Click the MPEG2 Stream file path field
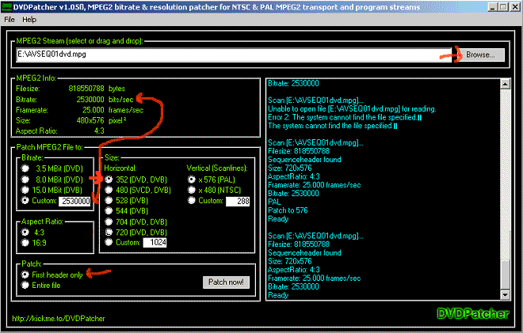Screen dimensions: 523x333 pyautogui.click(x=234, y=55)
